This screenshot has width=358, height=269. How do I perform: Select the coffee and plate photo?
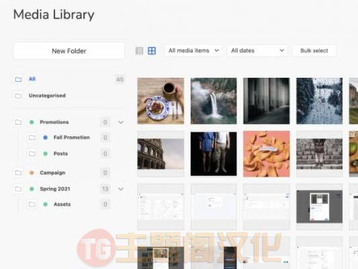point(161,101)
